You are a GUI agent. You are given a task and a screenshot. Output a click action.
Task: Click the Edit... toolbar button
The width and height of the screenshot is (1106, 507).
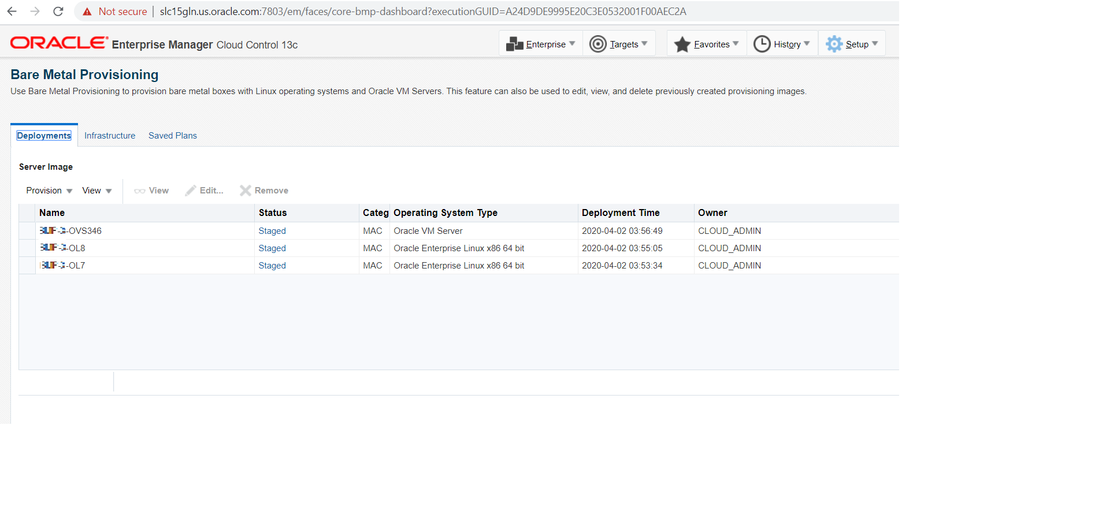point(204,191)
